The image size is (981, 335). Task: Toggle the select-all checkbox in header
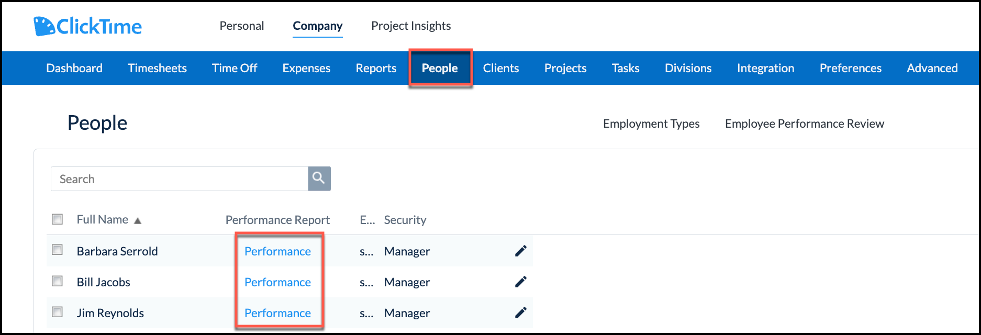click(x=58, y=219)
